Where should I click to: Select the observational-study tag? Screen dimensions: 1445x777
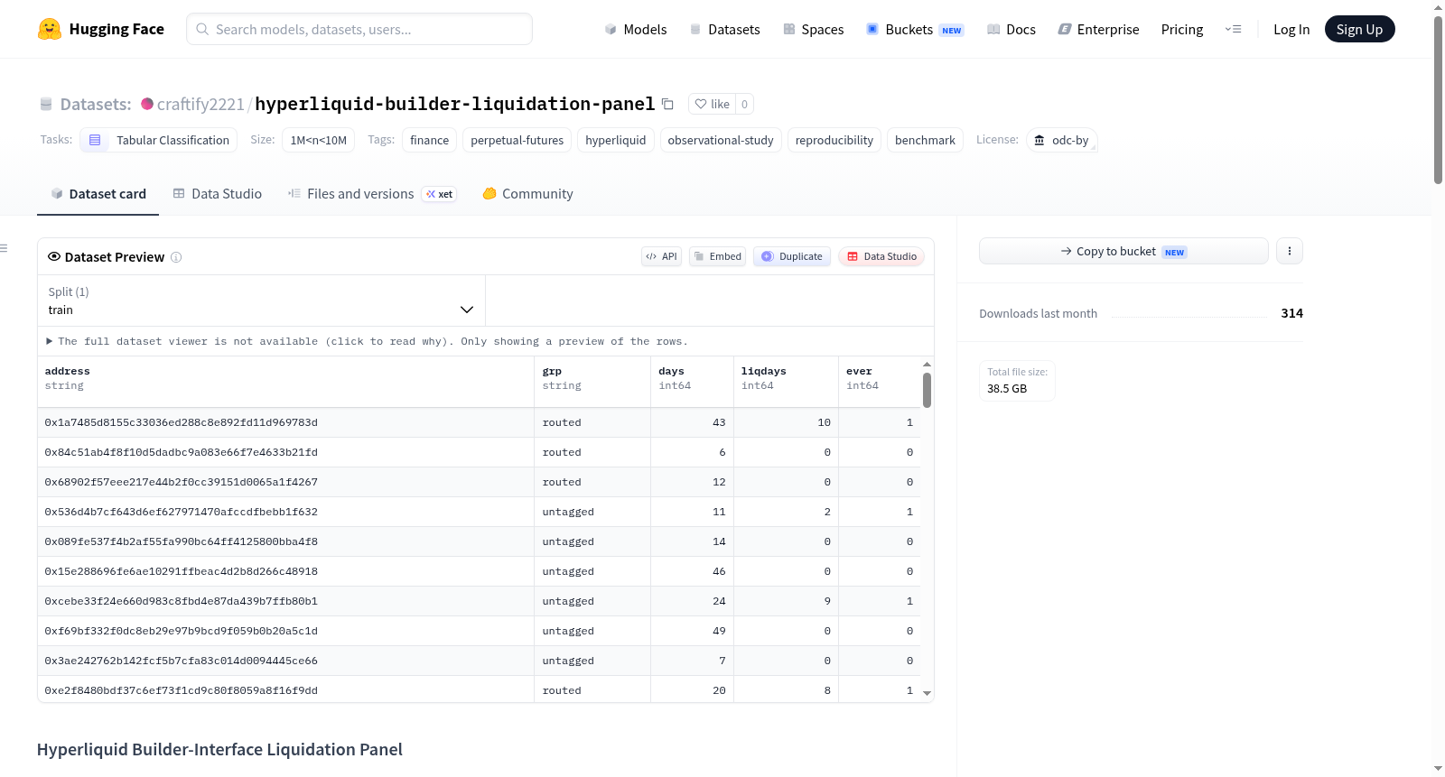pyautogui.click(x=721, y=140)
